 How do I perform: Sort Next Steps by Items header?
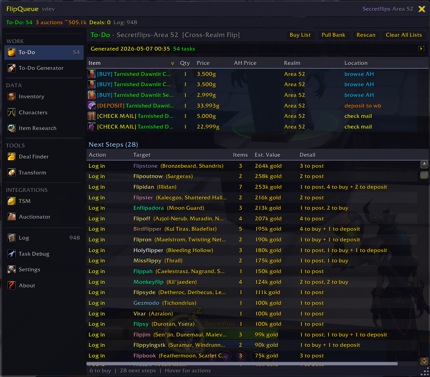click(x=240, y=155)
